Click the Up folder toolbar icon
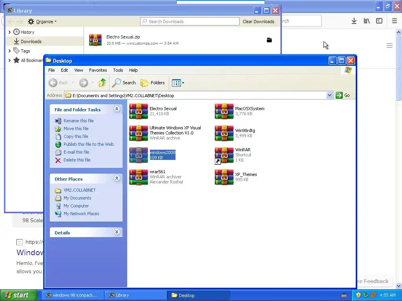This screenshot has height=301, width=402. click(102, 83)
